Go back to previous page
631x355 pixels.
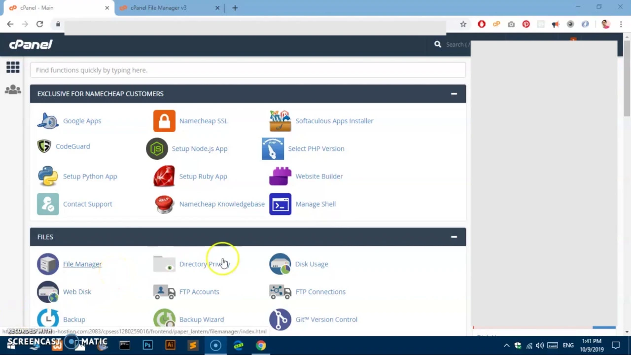point(10,24)
